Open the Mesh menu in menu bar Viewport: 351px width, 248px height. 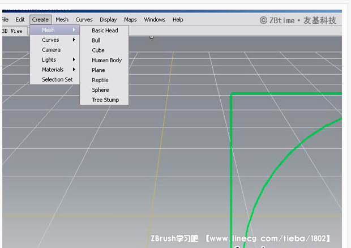pos(62,20)
